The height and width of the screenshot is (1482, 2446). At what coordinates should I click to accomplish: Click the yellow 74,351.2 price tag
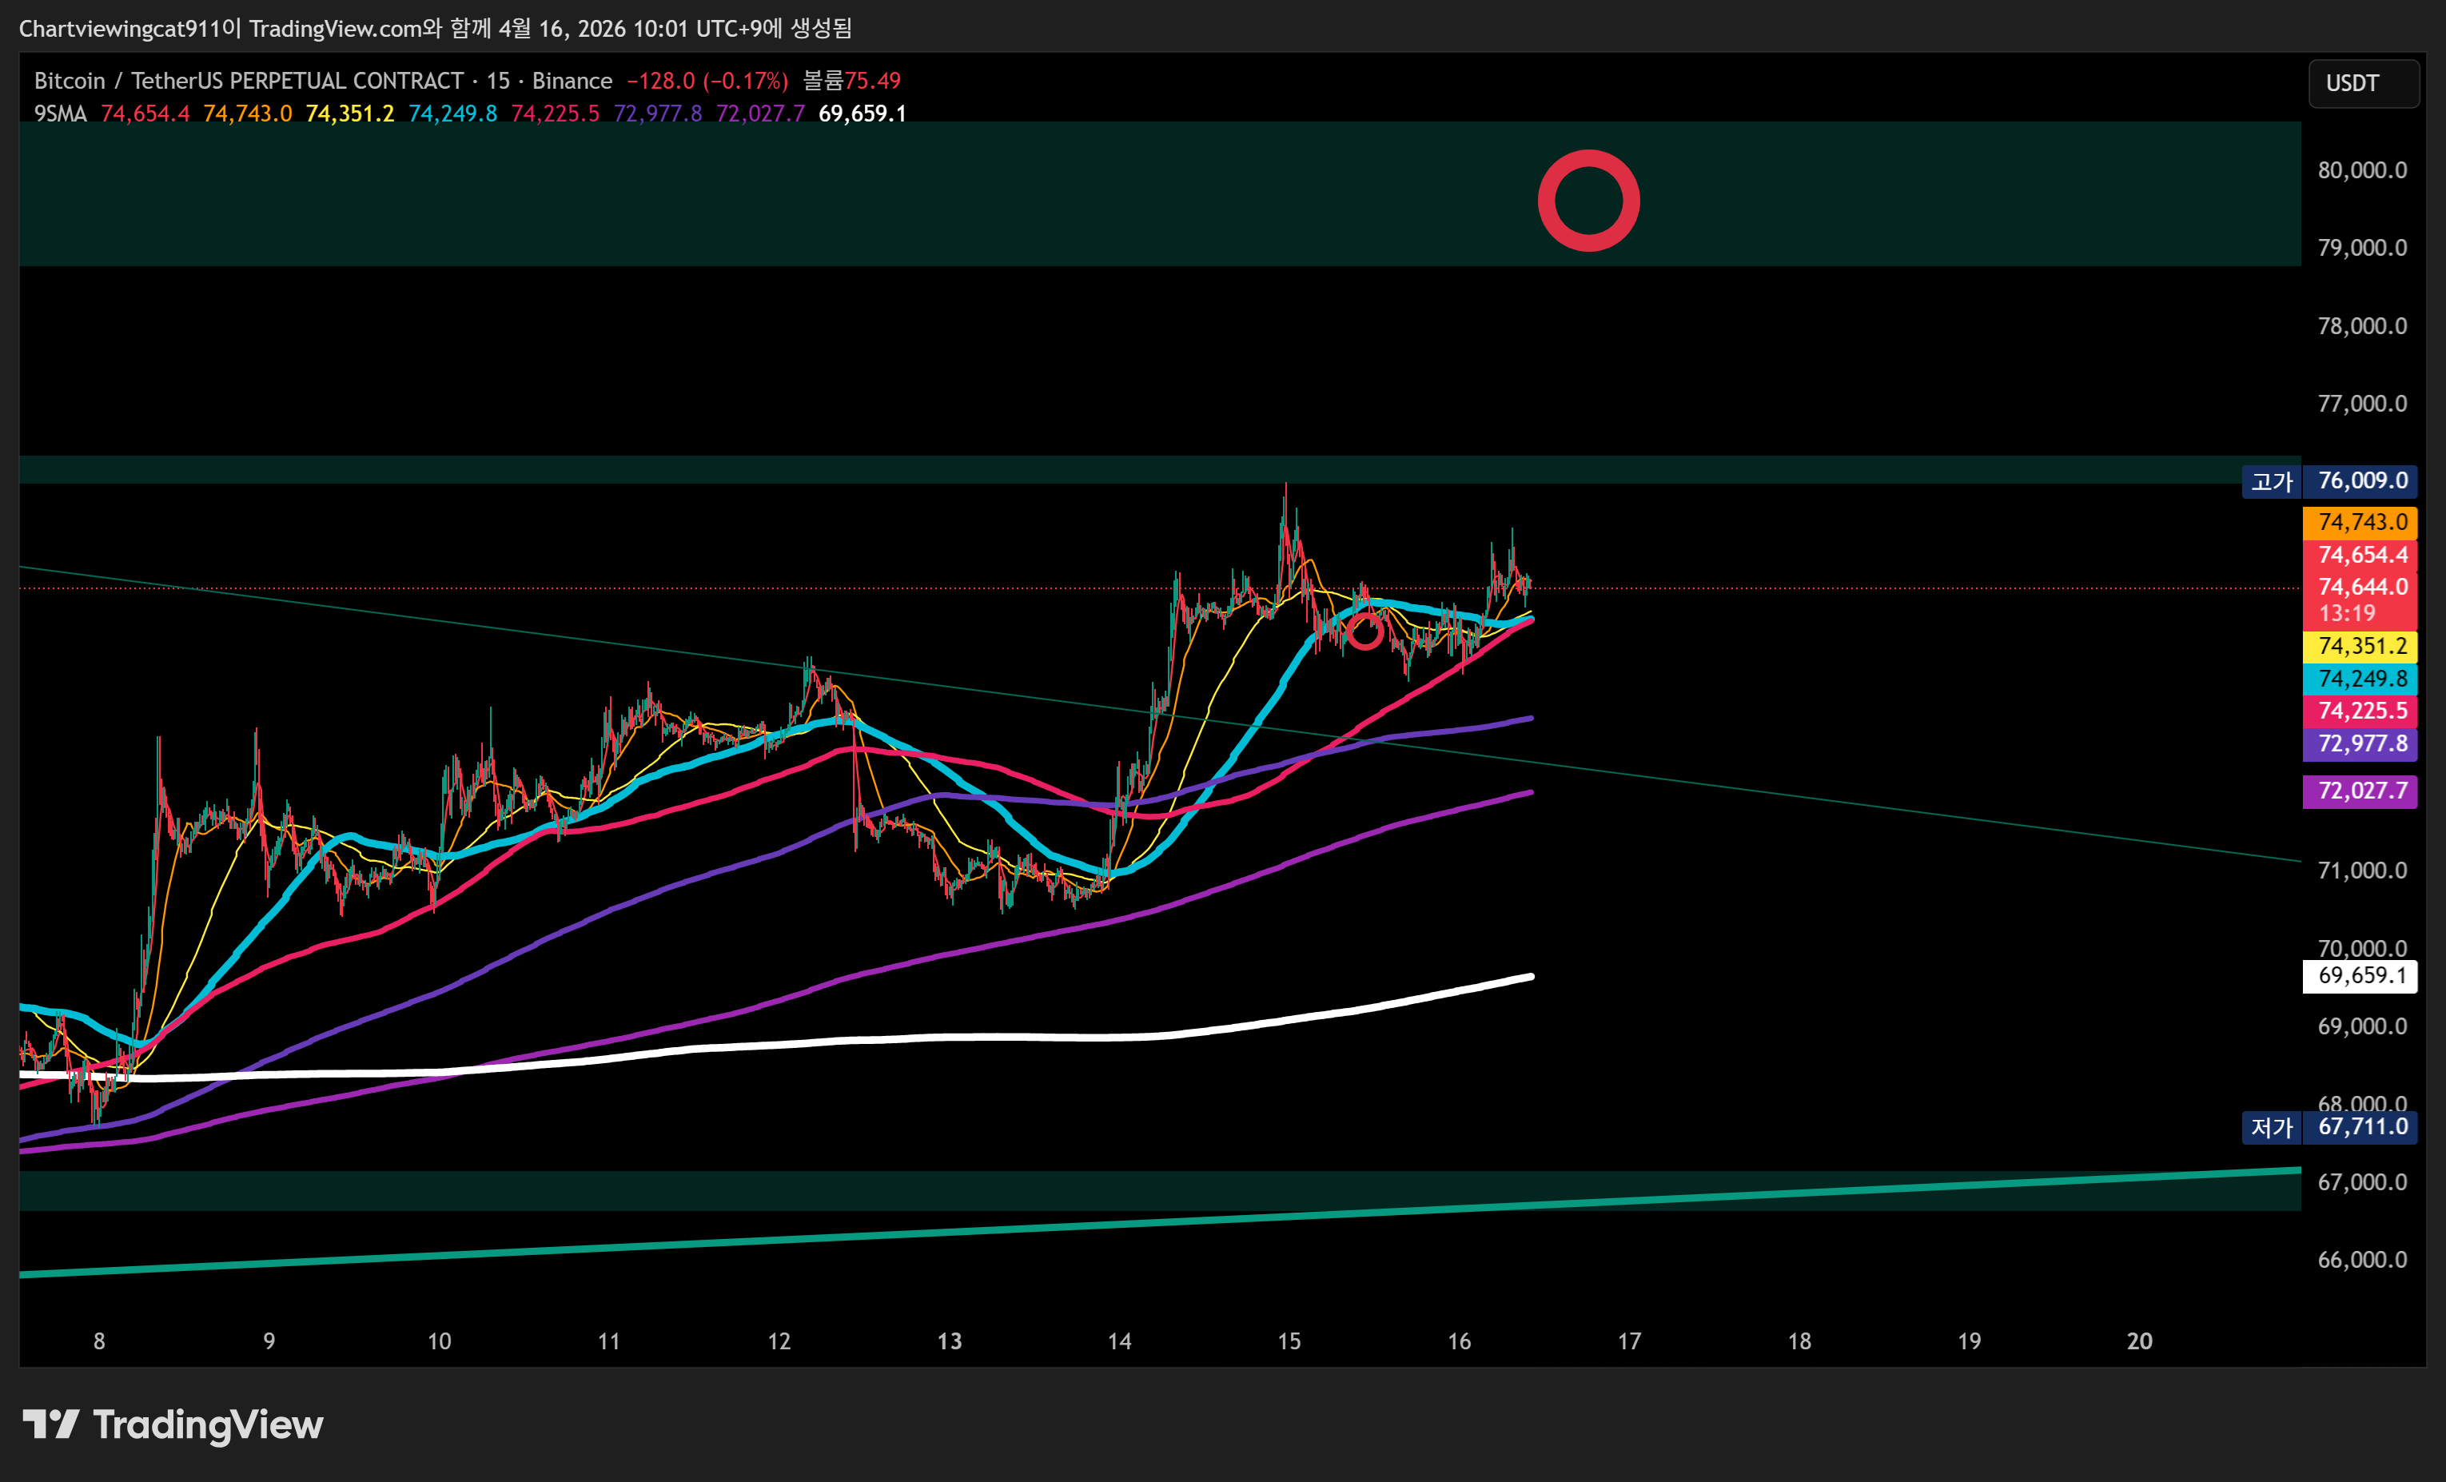pyautogui.click(x=2360, y=646)
